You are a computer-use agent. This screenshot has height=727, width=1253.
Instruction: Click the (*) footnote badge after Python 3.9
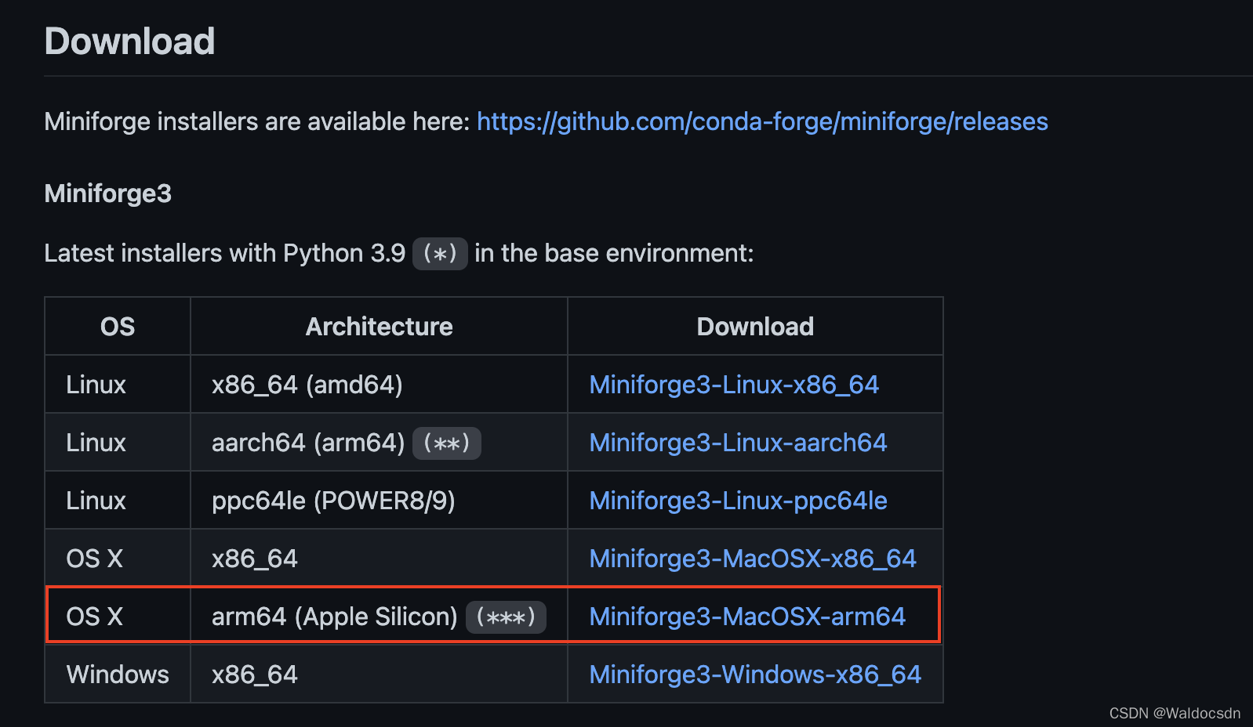440,254
